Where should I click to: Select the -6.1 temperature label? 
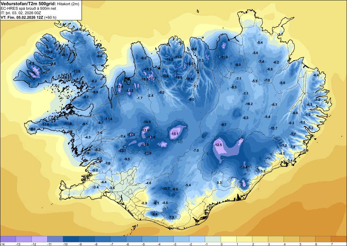pyautogui.click(x=274, y=105)
